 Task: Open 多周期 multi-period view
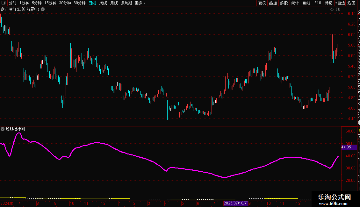(x=126, y=3)
